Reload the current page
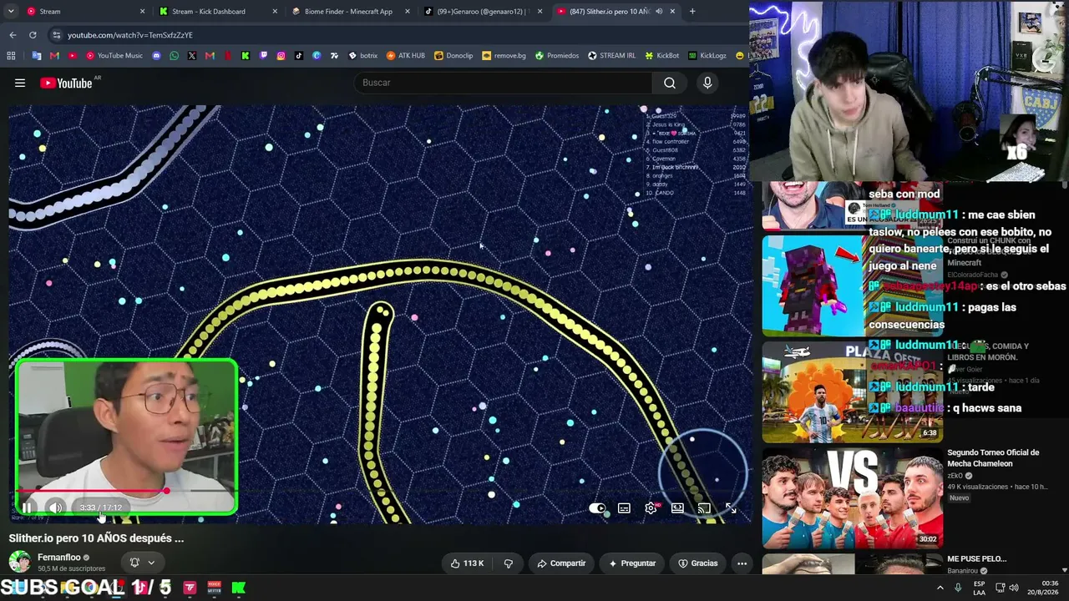 tap(33, 35)
